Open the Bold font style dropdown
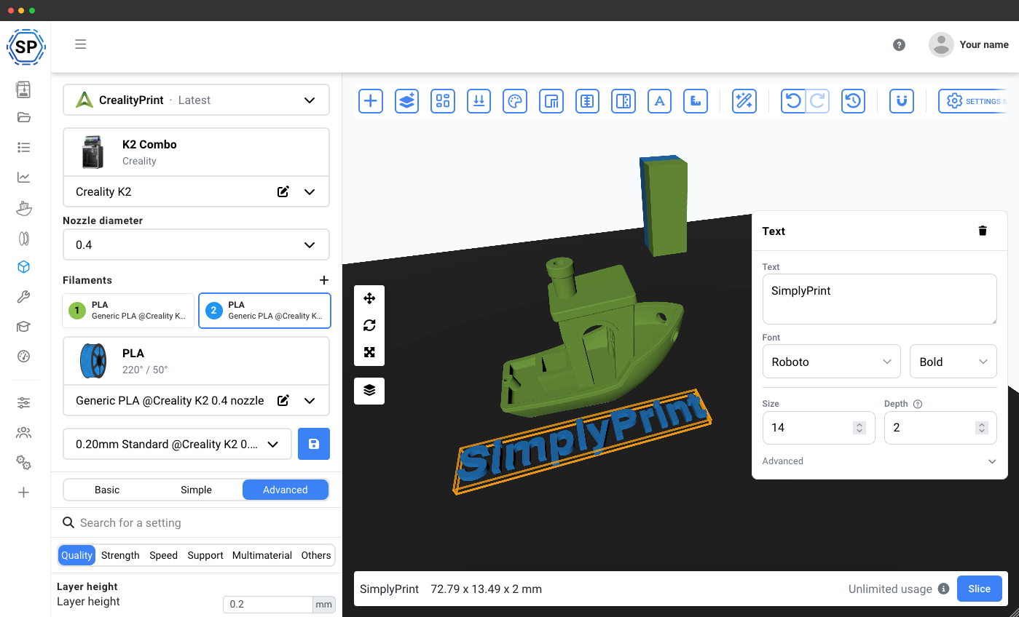This screenshot has height=617, width=1019. [x=953, y=362]
